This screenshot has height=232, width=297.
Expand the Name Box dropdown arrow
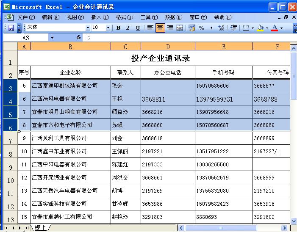click(x=52, y=38)
